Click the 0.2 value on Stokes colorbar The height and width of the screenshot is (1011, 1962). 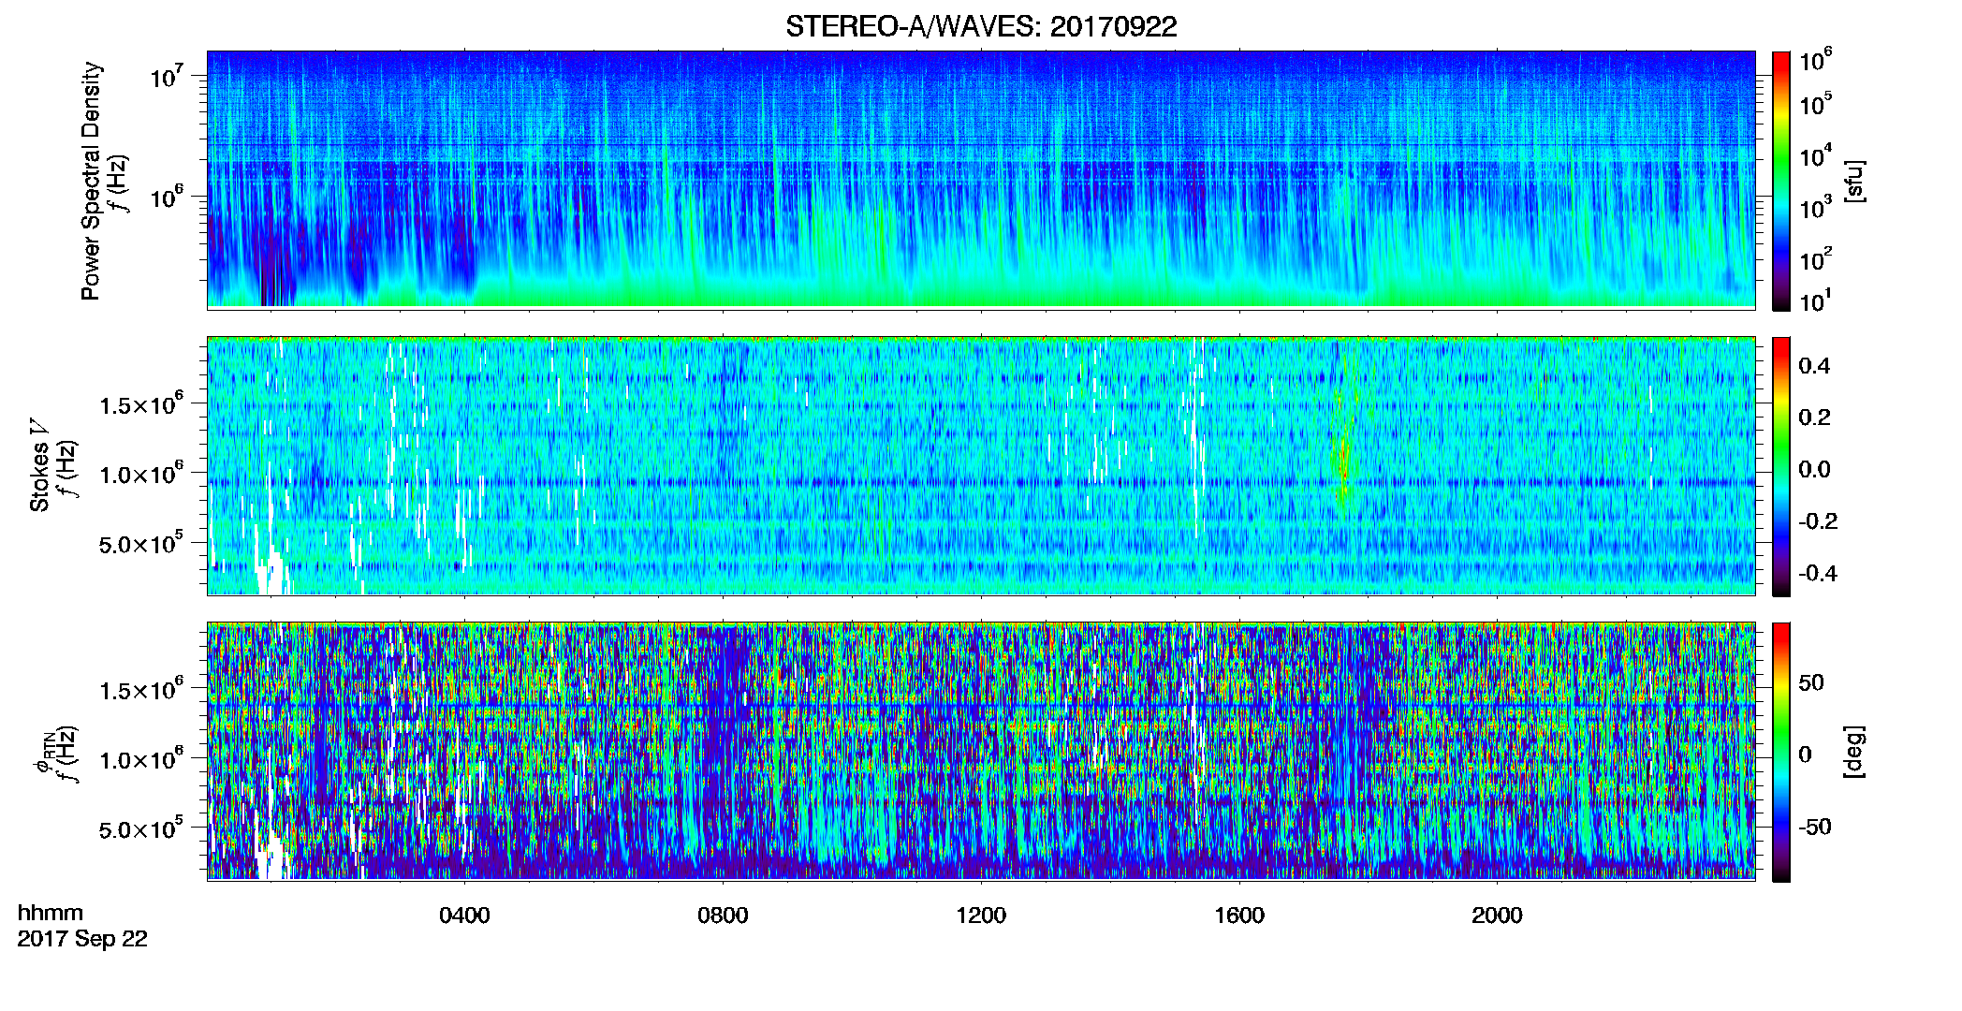1815,418
